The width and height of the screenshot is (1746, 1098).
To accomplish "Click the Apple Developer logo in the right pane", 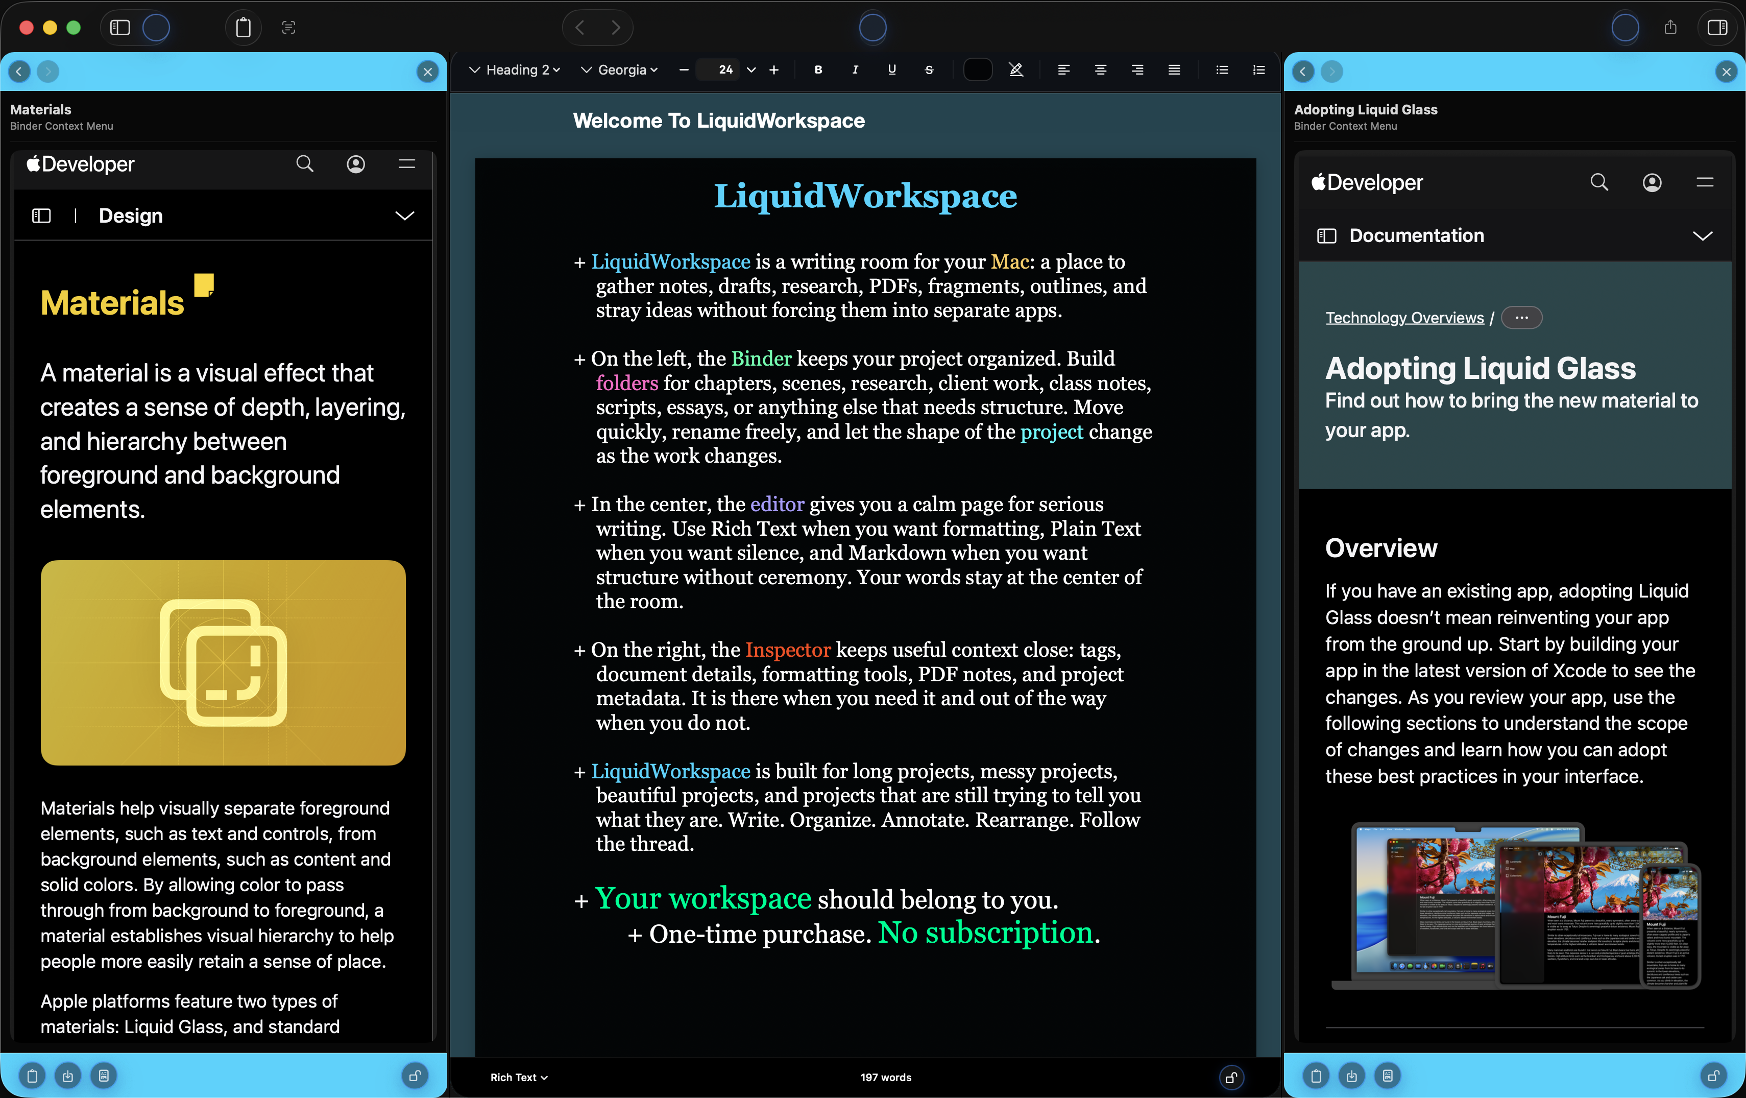I will 1367,182.
